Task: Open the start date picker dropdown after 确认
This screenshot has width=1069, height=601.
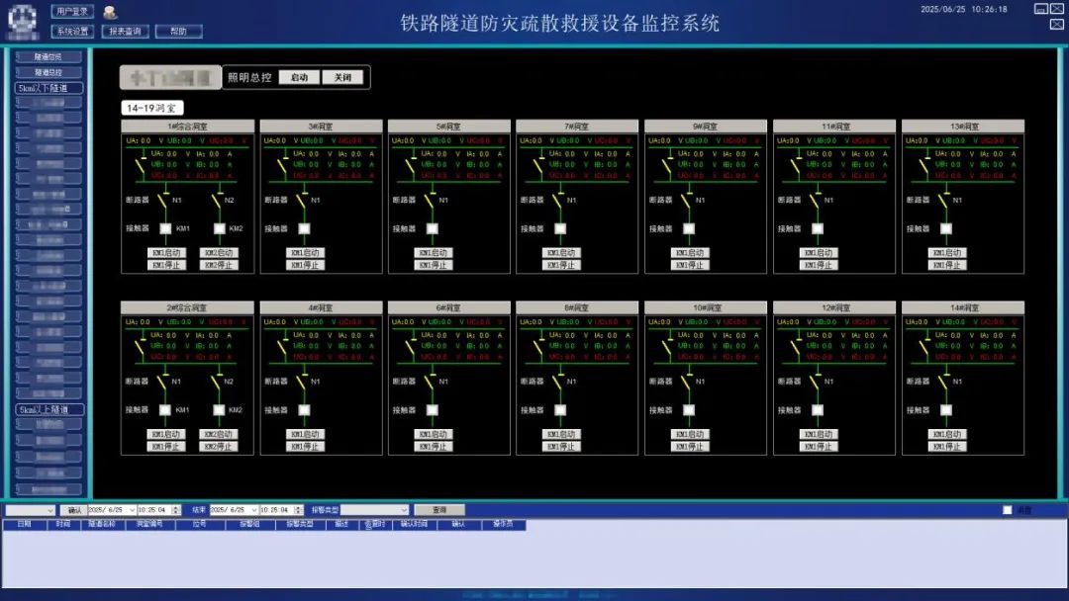Action: coord(132,510)
